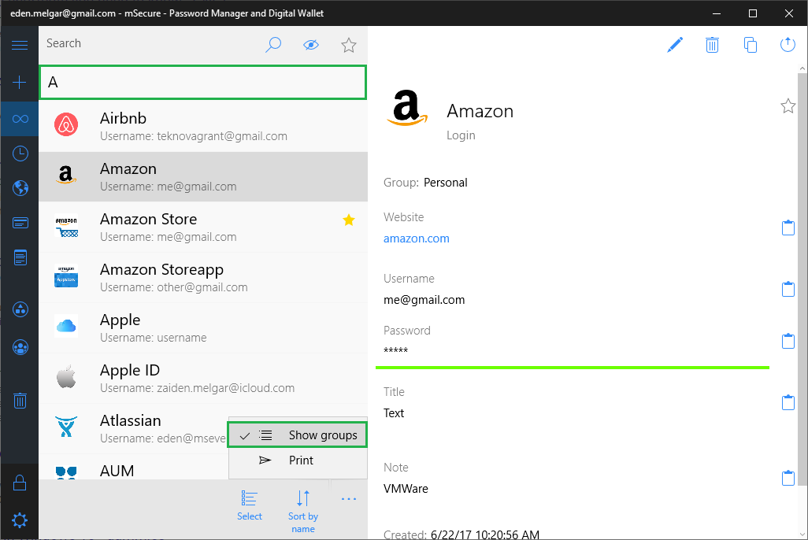Edit the Amazon record with pencil icon
808x540 pixels.
point(675,45)
